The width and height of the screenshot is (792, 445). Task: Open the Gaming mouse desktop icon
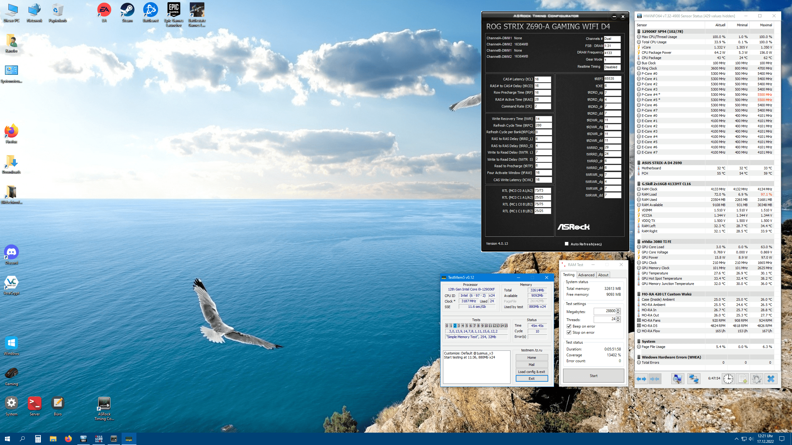pyautogui.click(x=11, y=376)
